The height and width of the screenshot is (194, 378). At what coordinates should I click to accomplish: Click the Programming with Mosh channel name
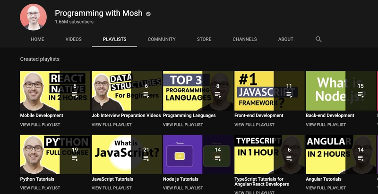99,13
